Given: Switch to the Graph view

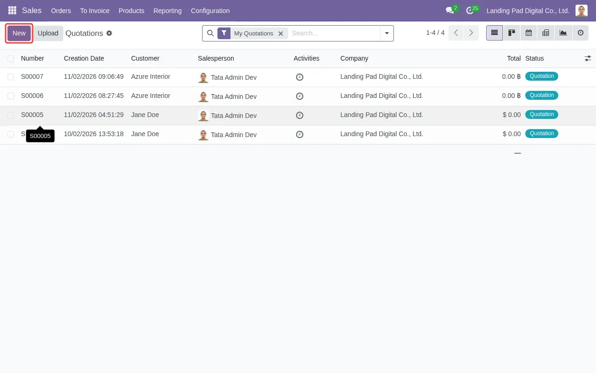Looking at the screenshot, I should pos(563,33).
